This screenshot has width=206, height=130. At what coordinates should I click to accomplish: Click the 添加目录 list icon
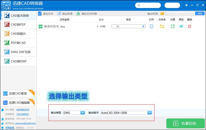pyautogui.click(x=59, y=14)
